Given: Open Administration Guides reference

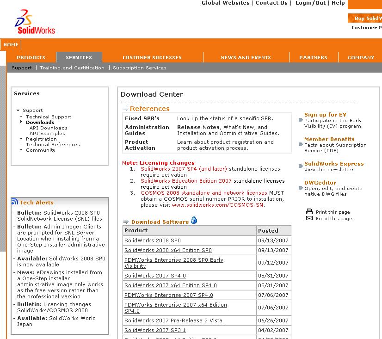Looking at the screenshot, I should pyautogui.click(x=147, y=130).
